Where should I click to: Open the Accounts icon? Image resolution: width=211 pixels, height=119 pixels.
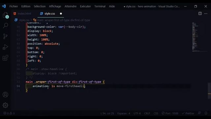5,95
